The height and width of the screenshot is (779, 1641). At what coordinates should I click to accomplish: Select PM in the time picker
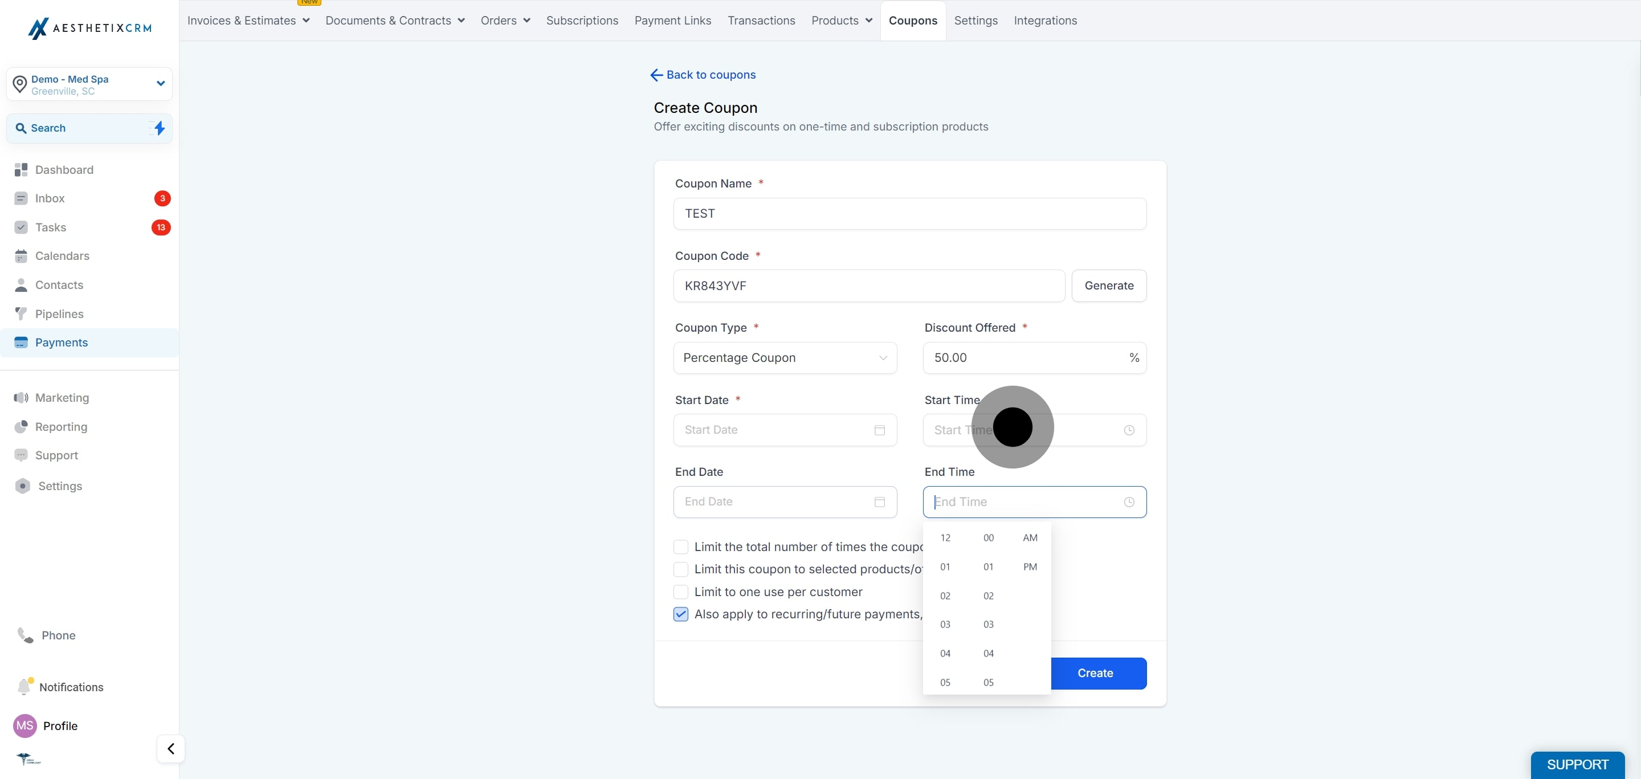(x=1030, y=566)
